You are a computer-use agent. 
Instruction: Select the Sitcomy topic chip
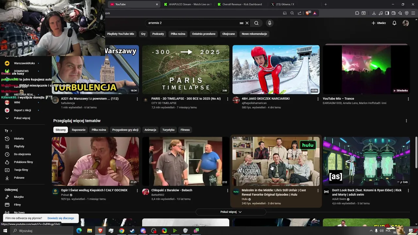pyautogui.click(x=60, y=130)
